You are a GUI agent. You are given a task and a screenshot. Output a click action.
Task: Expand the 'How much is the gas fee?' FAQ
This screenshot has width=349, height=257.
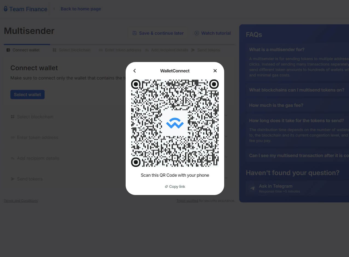[x=276, y=105]
